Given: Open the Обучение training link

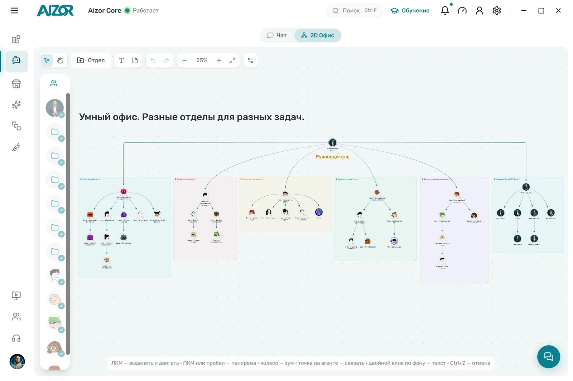Looking at the screenshot, I should point(410,11).
